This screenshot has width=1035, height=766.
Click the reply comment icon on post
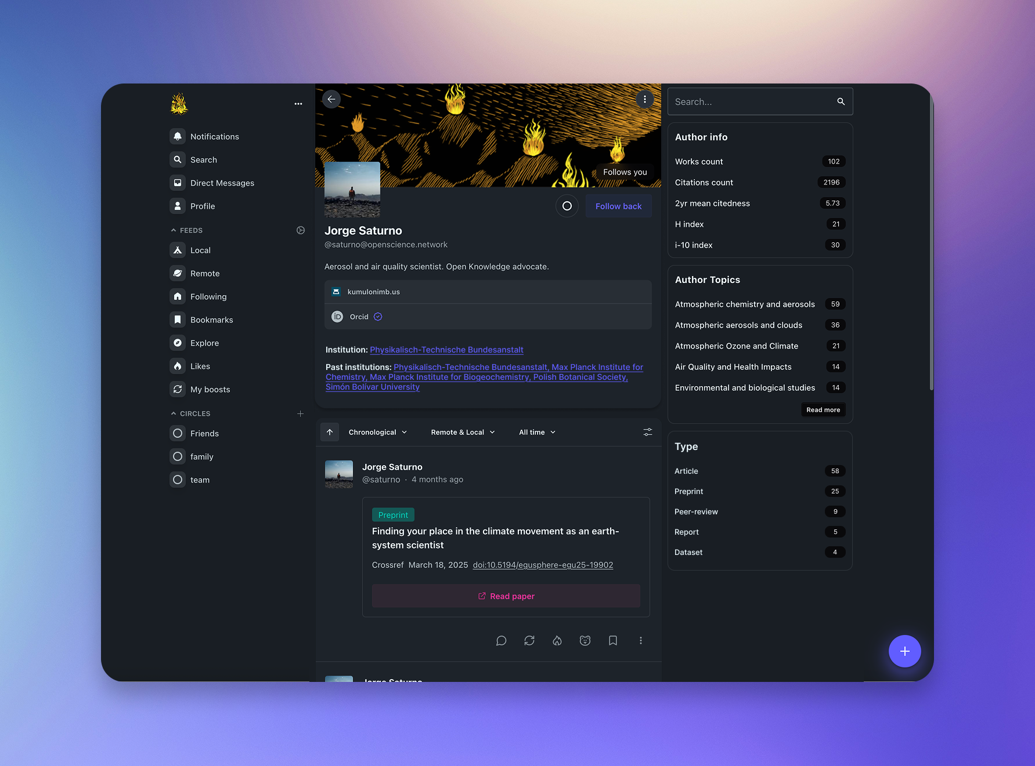pyautogui.click(x=501, y=641)
